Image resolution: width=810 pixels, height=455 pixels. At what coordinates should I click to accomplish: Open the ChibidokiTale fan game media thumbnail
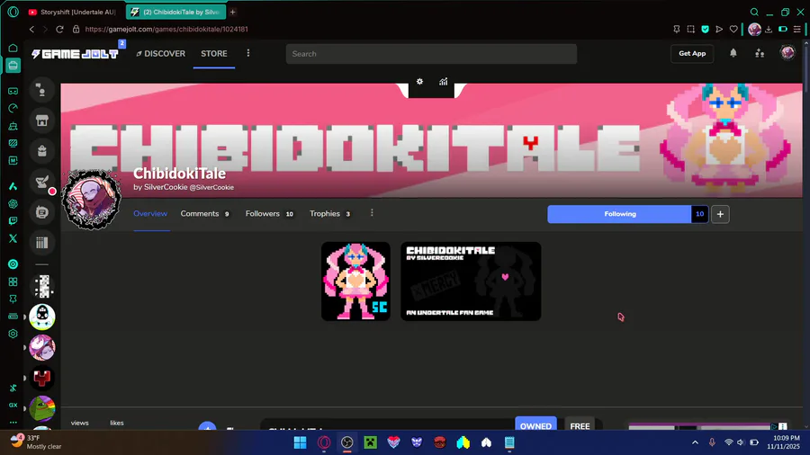click(471, 281)
